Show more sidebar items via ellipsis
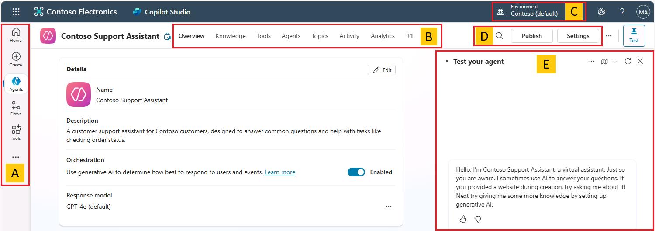This screenshot has height=231, width=655. (16, 157)
